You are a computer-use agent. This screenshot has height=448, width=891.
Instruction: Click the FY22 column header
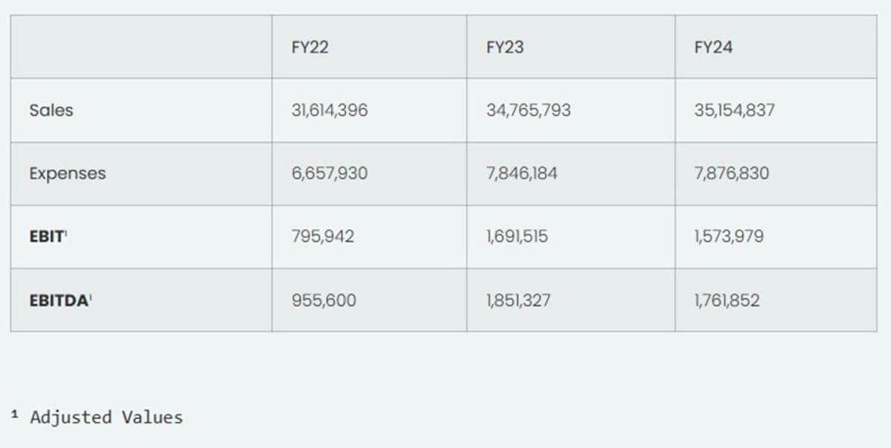tap(310, 47)
